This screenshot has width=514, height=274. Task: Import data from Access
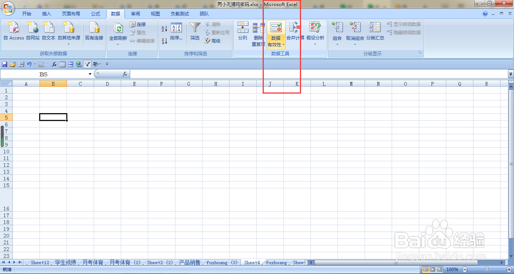[14, 31]
